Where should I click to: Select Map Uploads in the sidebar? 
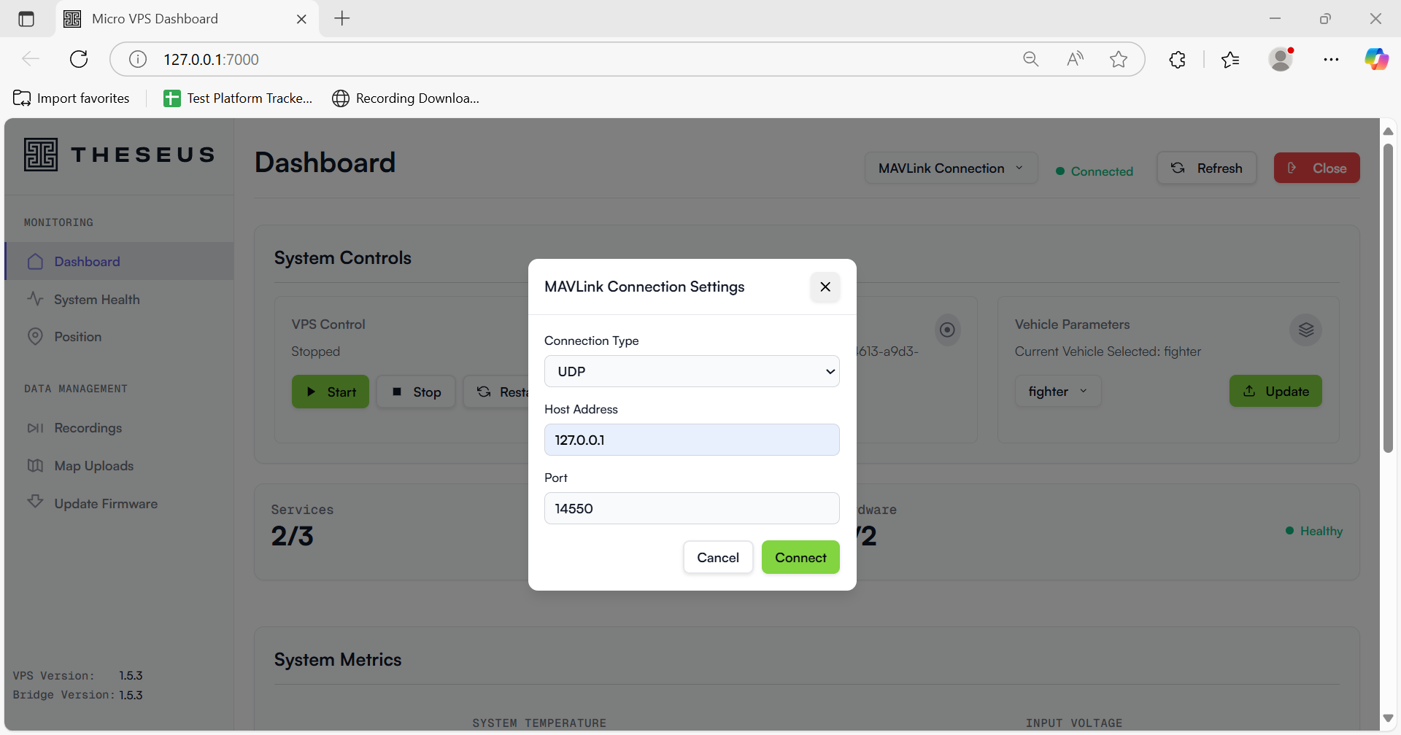click(93, 466)
